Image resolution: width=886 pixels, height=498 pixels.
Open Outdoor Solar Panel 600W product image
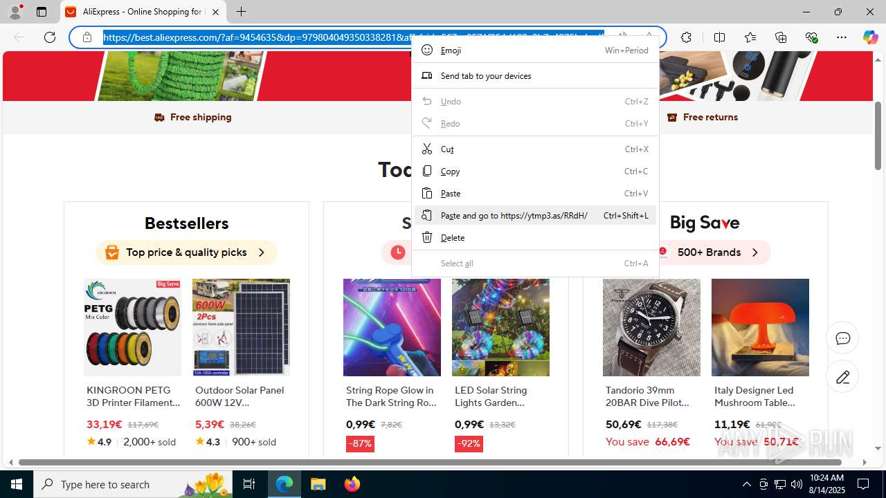[241, 327]
